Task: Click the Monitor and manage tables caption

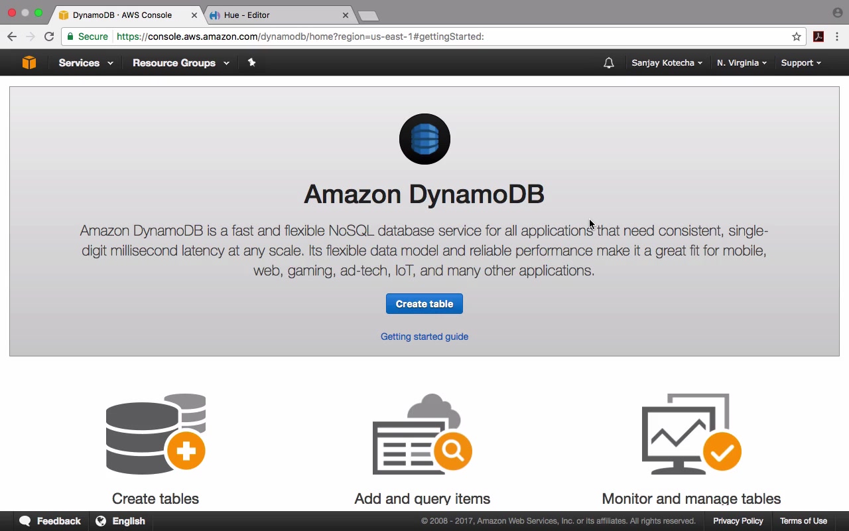Action: tap(691, 498)
